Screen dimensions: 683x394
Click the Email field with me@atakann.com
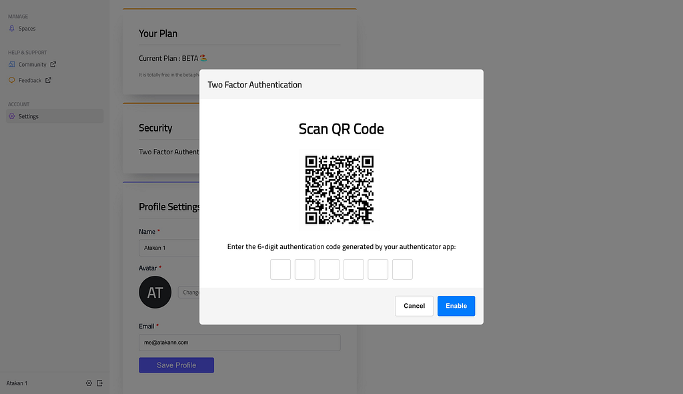click(239, 343)
